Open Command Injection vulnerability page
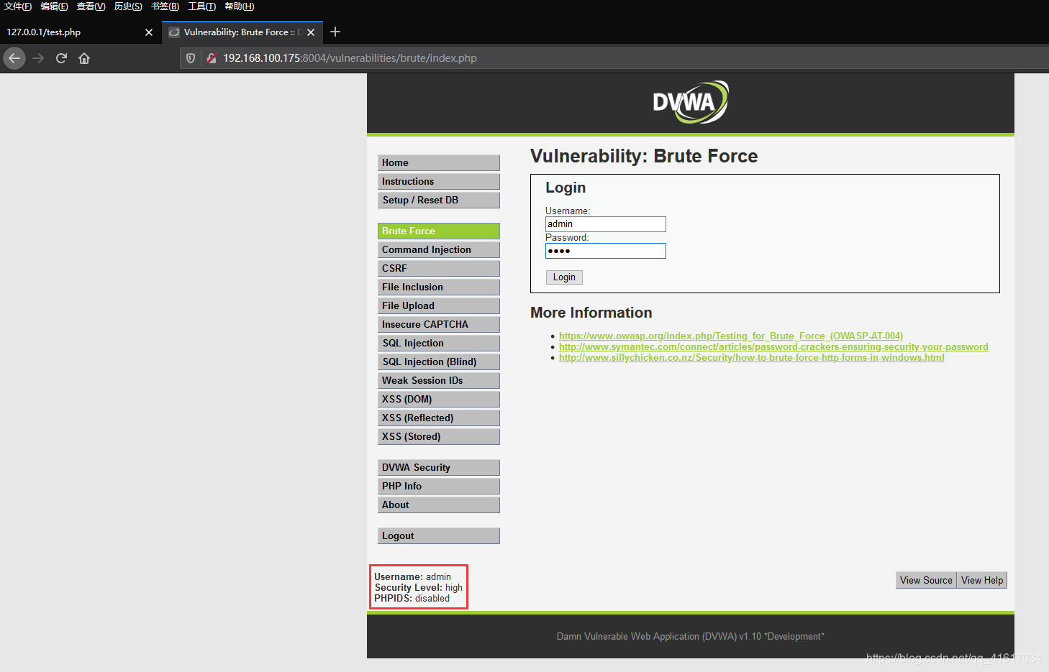 click(439, 249)
